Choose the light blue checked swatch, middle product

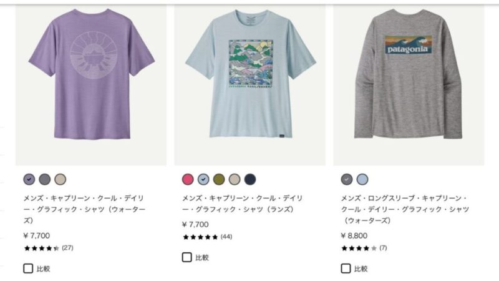[x=203, y=179]
